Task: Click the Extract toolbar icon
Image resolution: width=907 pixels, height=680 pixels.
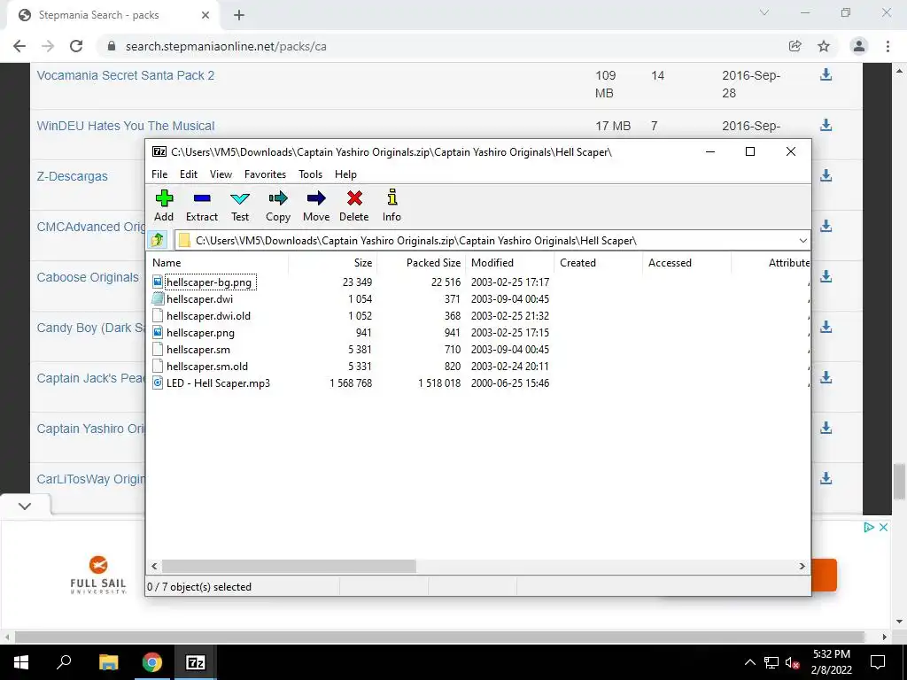Action: 202,198
